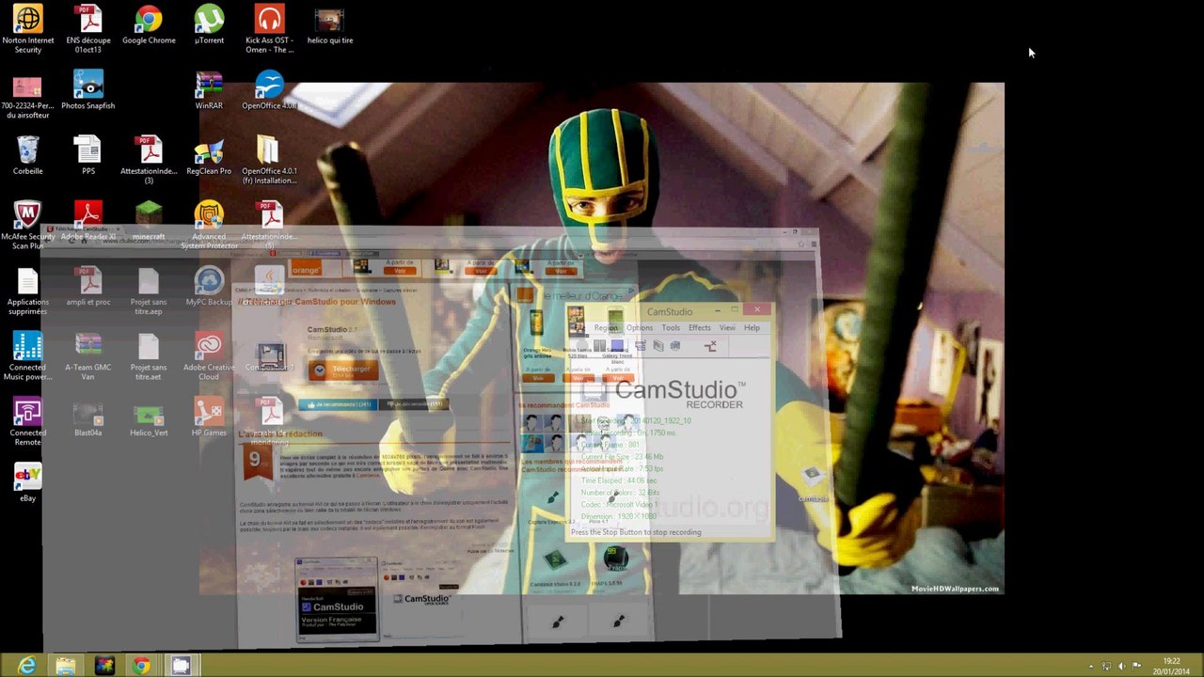
Task: Open the Action Center flag icon
Action: pos(1136,667)
